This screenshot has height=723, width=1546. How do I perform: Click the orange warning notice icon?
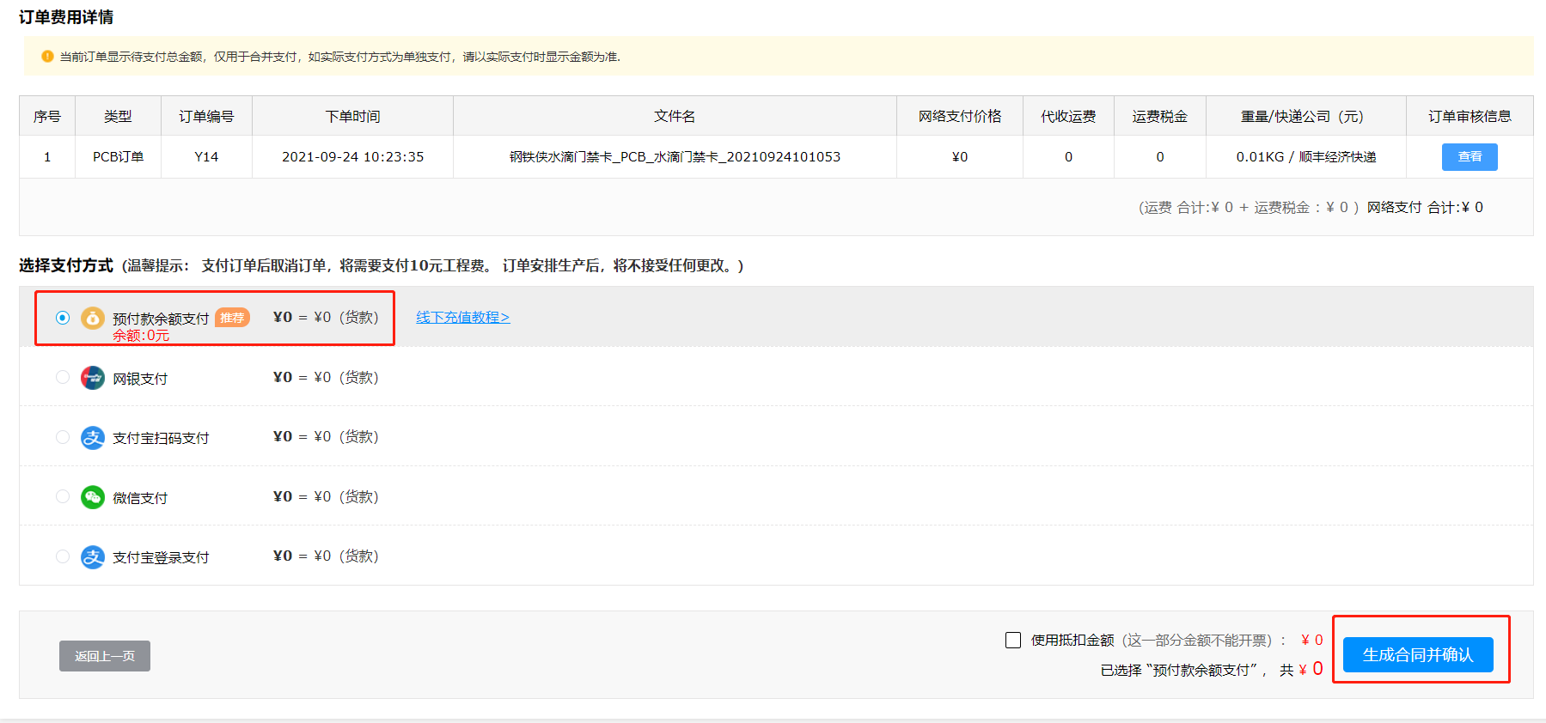point(47,57)
